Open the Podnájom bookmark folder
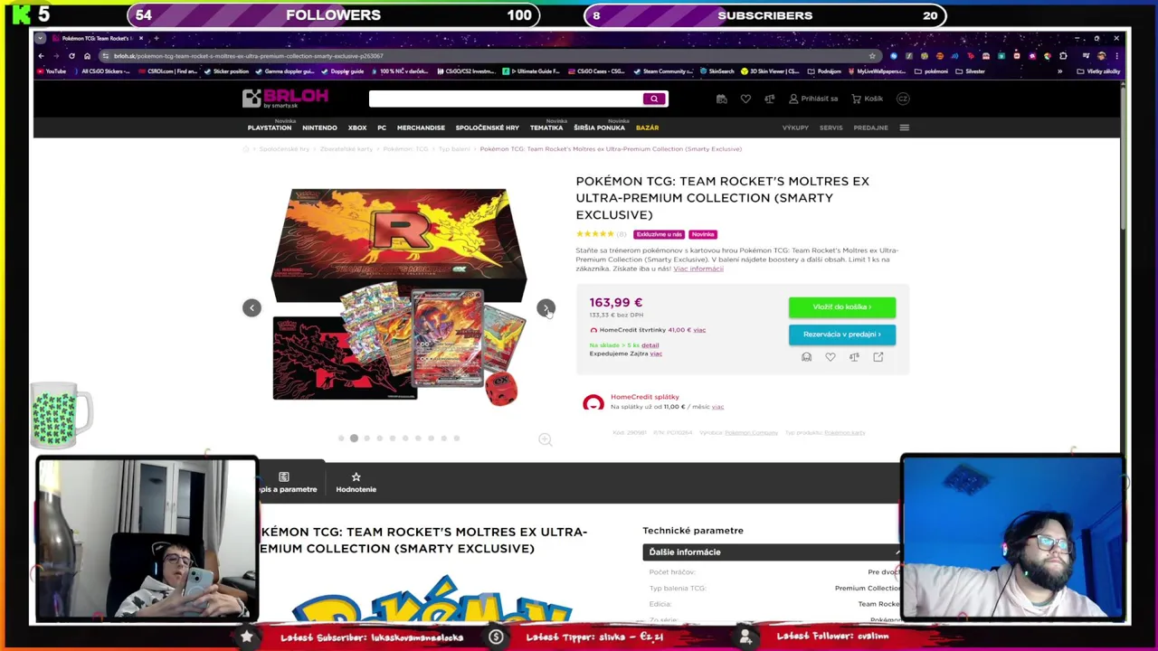Viewport: 1158px width, 651px height. pyautogui.click(x=824, y=71)
